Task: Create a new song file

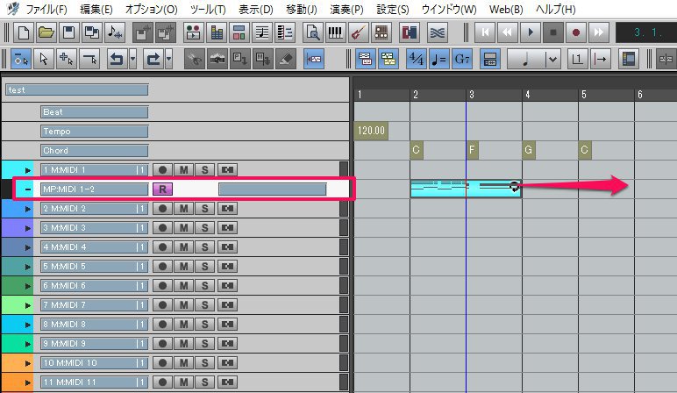Action: tap(24, 32)
